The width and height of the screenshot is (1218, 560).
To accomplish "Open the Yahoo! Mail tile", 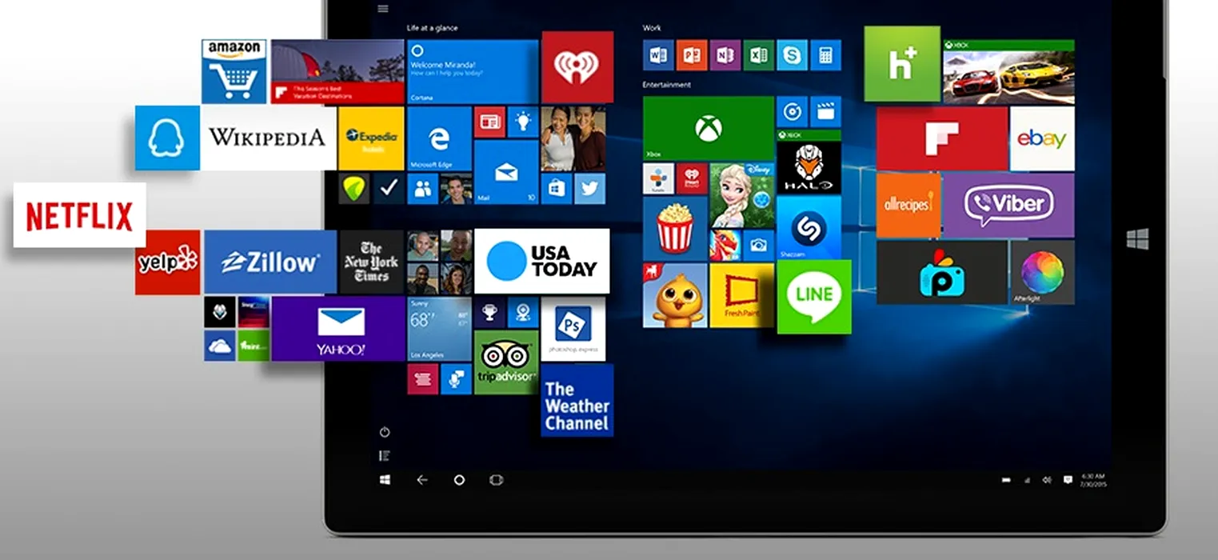I will click(339, 328).
